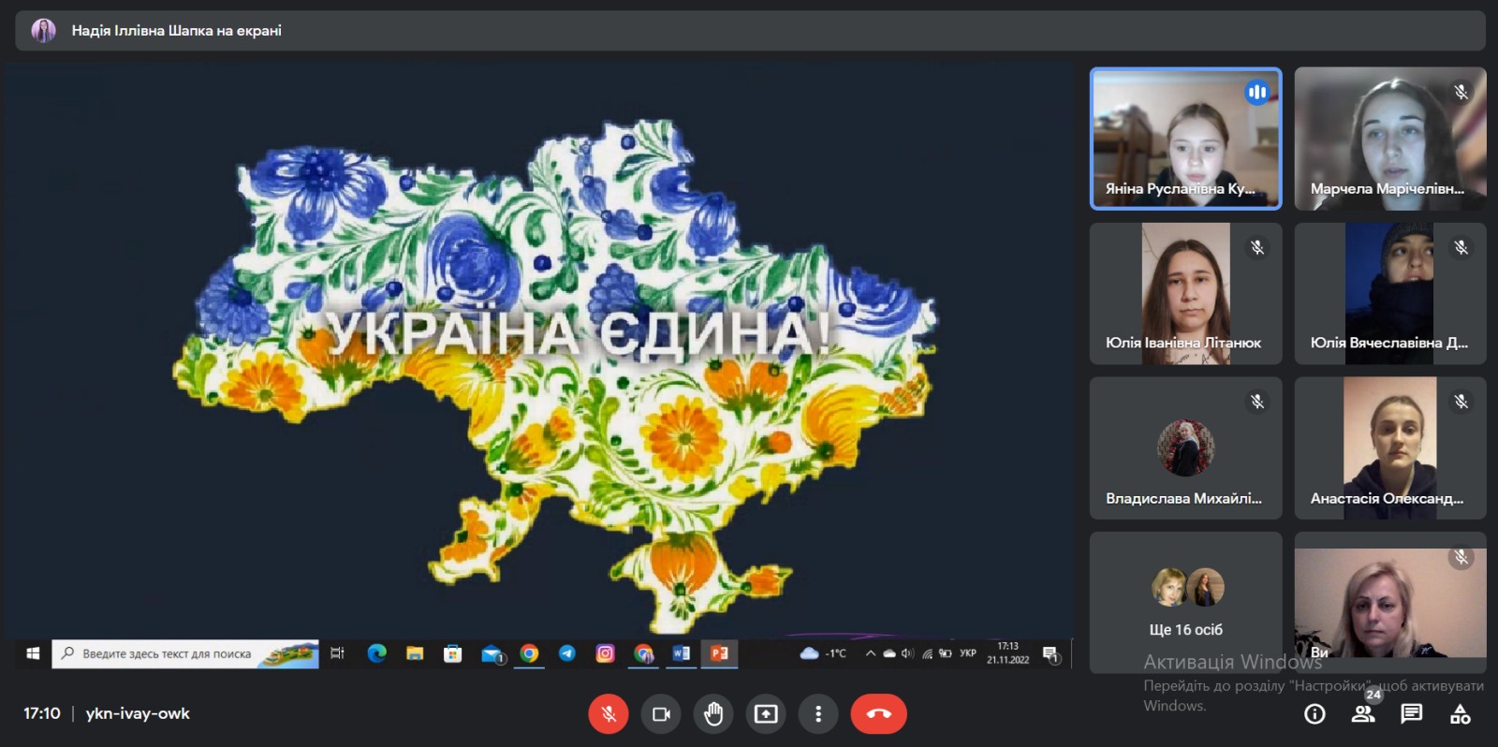Click Microsoft Store icon on shared taskbar

(x=453, y=653)
